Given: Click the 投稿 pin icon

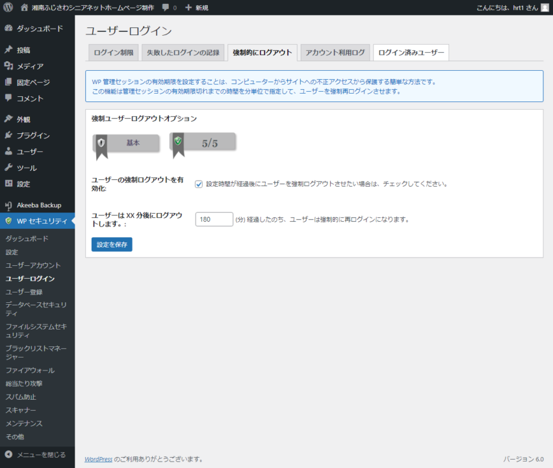Looking at the screenshot, I should coord(8,50).
